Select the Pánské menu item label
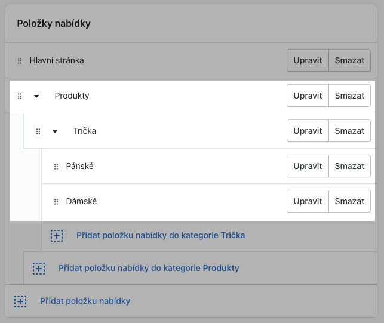Image resolution: width=384 pixels, height=323 pixels. point(80,166)
